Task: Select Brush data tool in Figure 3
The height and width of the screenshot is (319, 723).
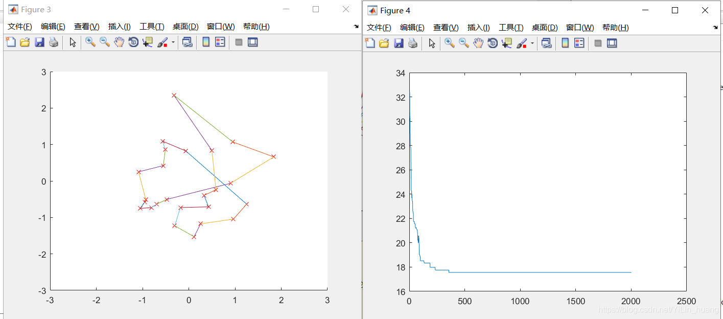Action: point(162,42)
